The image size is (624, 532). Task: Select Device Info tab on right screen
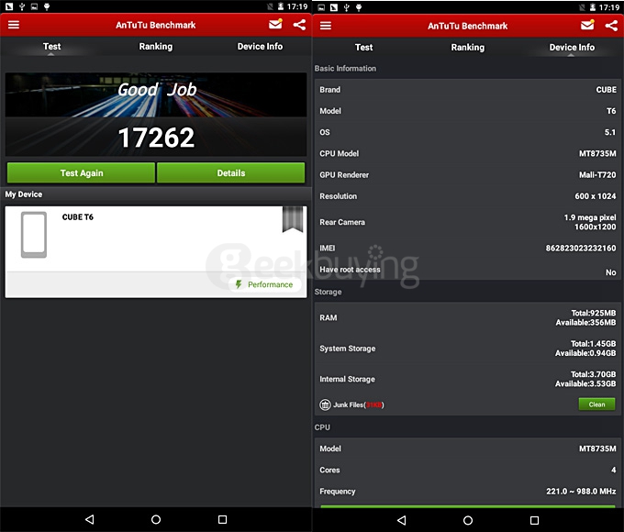(572, 47)
